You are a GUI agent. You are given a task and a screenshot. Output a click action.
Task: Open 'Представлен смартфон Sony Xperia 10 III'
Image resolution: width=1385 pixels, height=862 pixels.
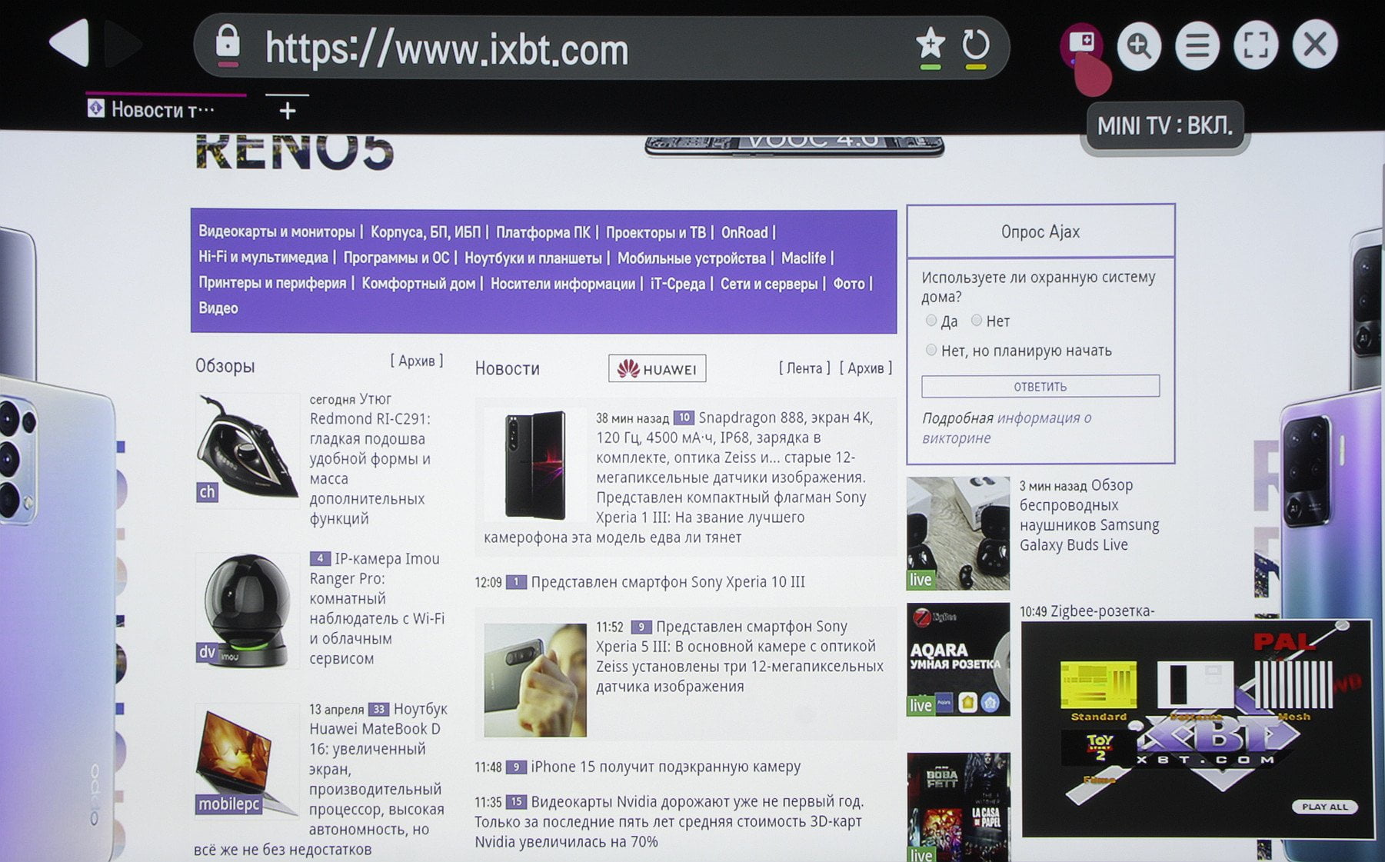pos(668,582)
